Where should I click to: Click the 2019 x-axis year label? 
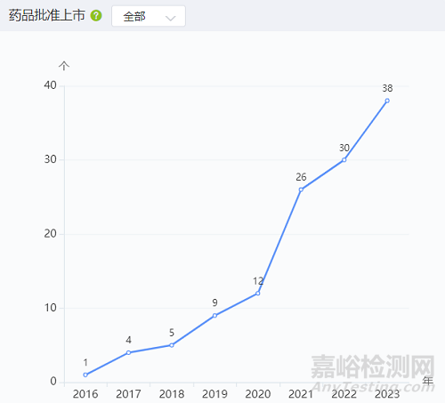pos(214,394)
